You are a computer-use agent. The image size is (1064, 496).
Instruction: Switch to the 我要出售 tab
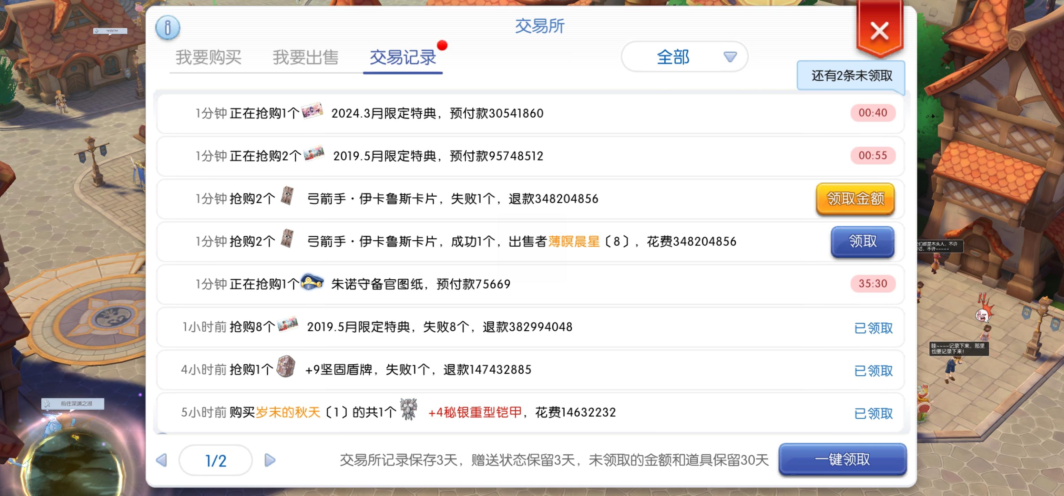click(305, 58)
